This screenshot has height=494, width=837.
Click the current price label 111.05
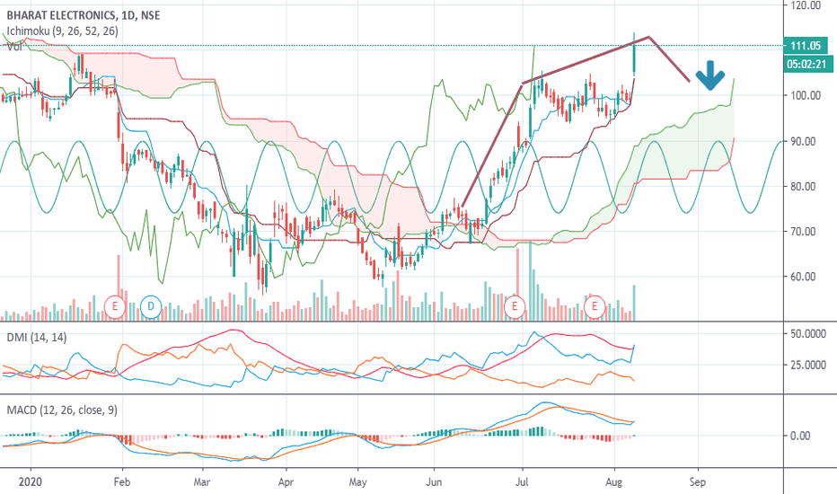click(x=806, y=46)
